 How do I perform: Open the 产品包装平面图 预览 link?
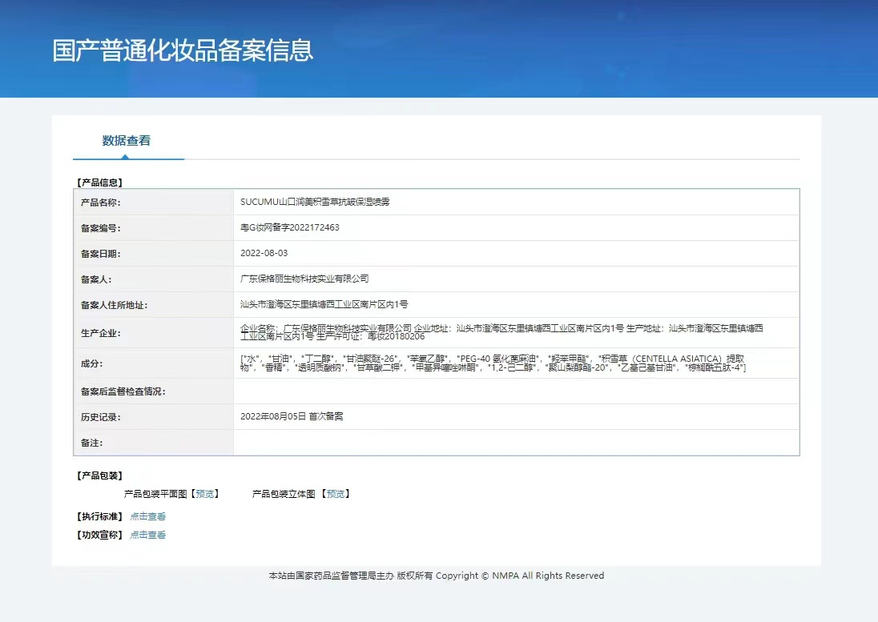[204, 494]
